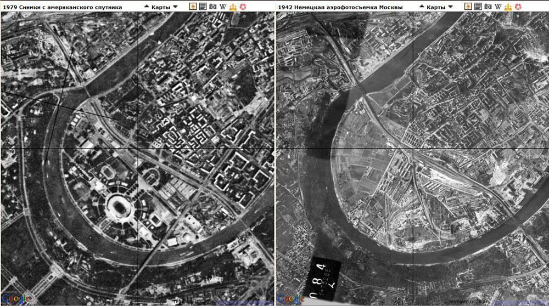Image resolution: width=549 pixels, height=306 pixels.
Task: Open the text list icon in left panel
Action: coord(203,7)
